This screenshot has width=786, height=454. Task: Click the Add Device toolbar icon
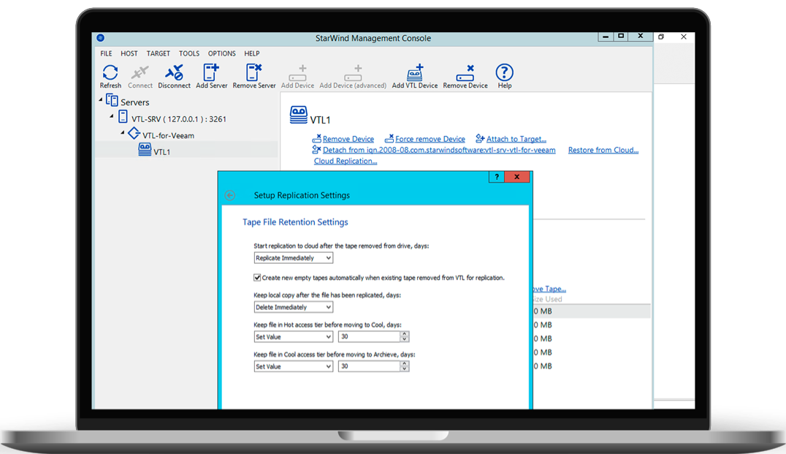[x=298, y=72]
